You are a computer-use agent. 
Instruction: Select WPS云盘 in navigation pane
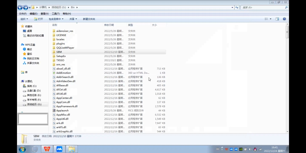(30, 45)
